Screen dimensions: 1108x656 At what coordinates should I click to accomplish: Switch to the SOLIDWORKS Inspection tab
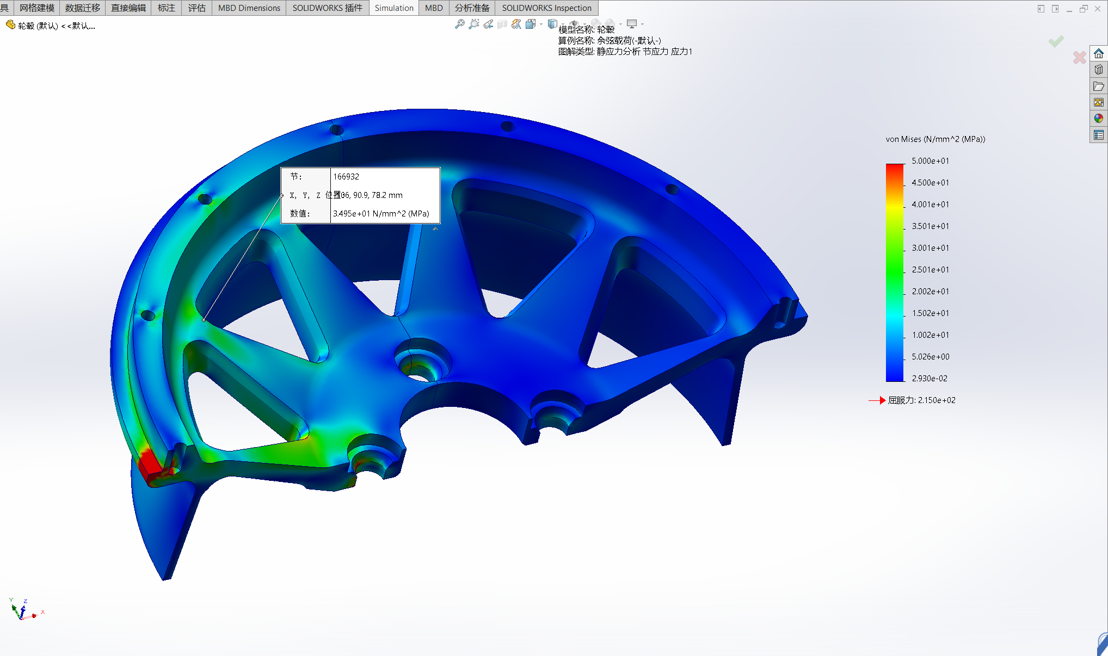click(546, 8)
